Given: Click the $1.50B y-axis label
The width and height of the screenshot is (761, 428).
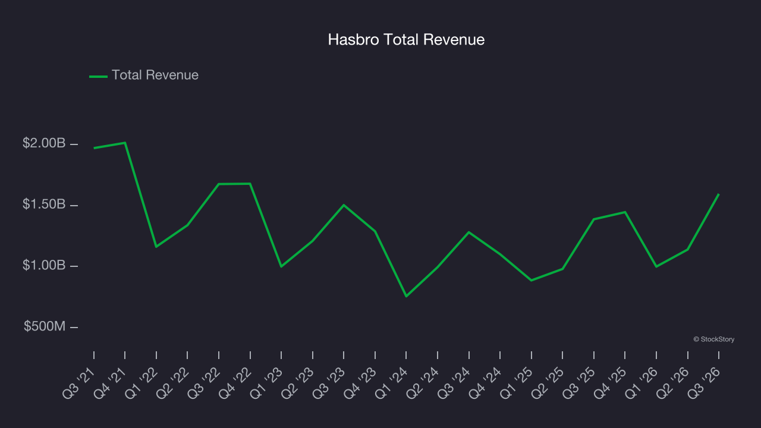Looking at the screenshot, I should point(44,204).
